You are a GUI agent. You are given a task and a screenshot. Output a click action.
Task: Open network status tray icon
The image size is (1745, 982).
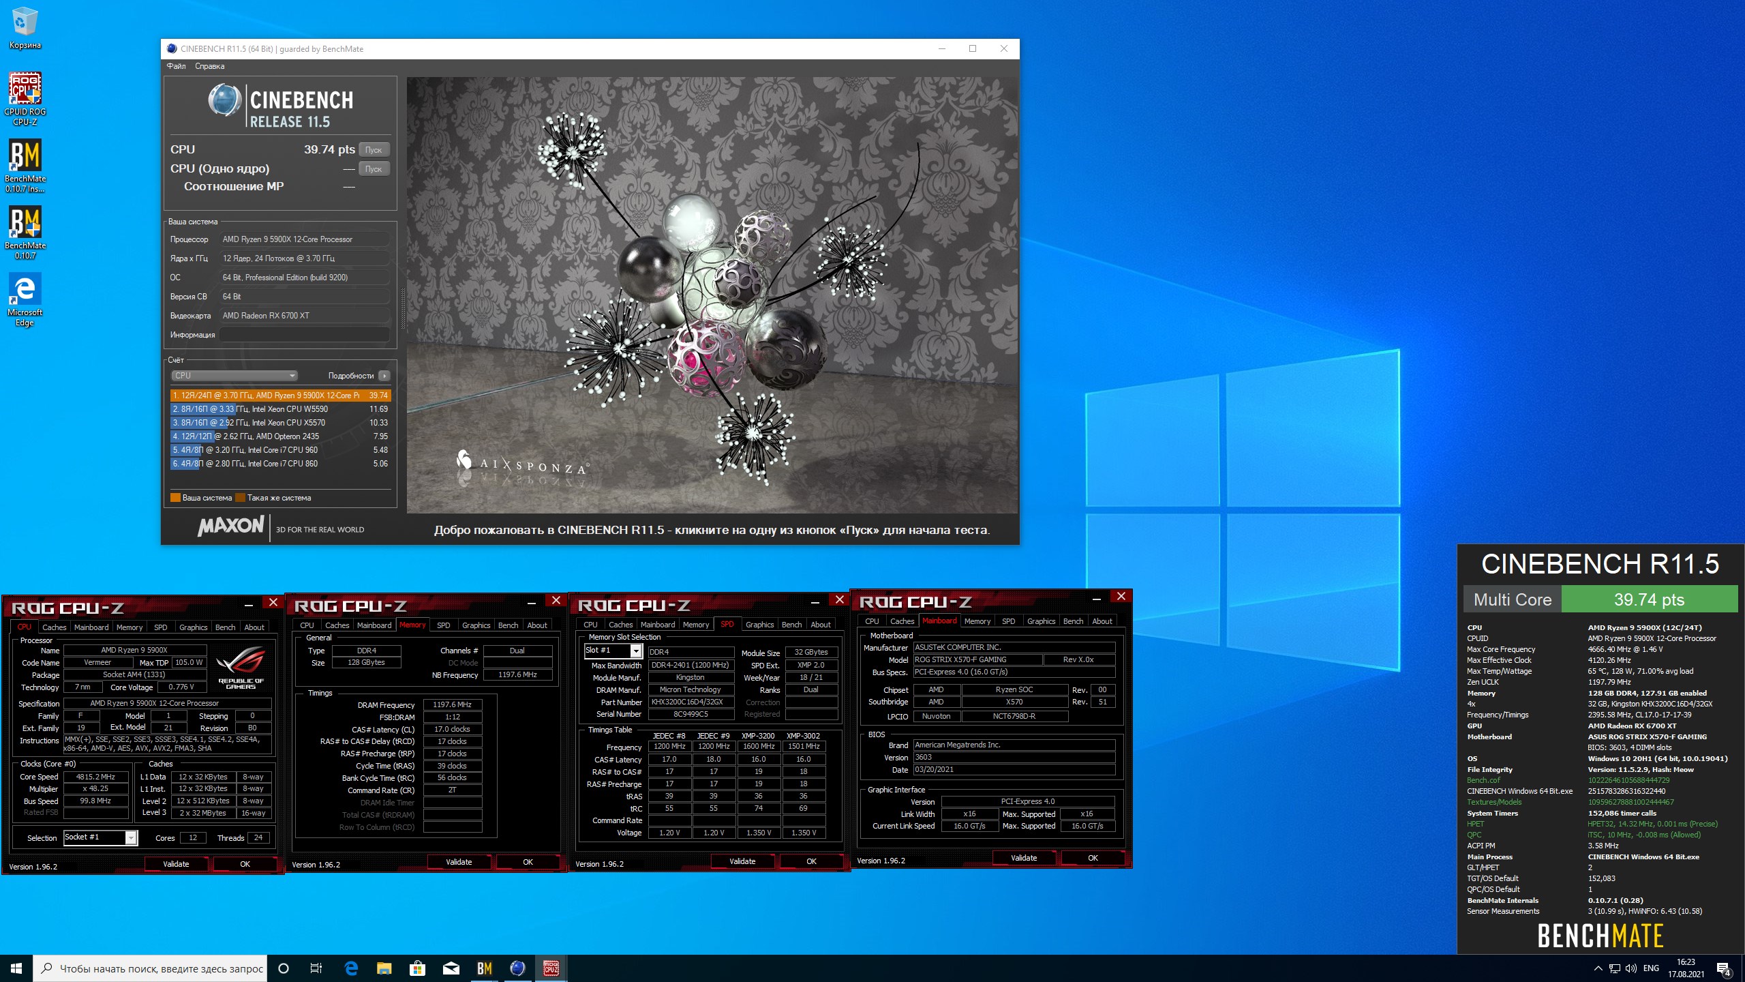(x=1614, y=968)
